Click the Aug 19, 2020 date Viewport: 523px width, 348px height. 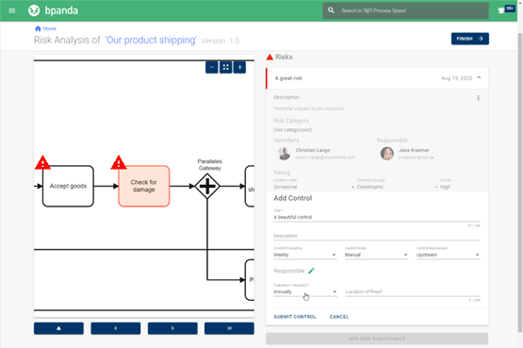click(456, 78)
